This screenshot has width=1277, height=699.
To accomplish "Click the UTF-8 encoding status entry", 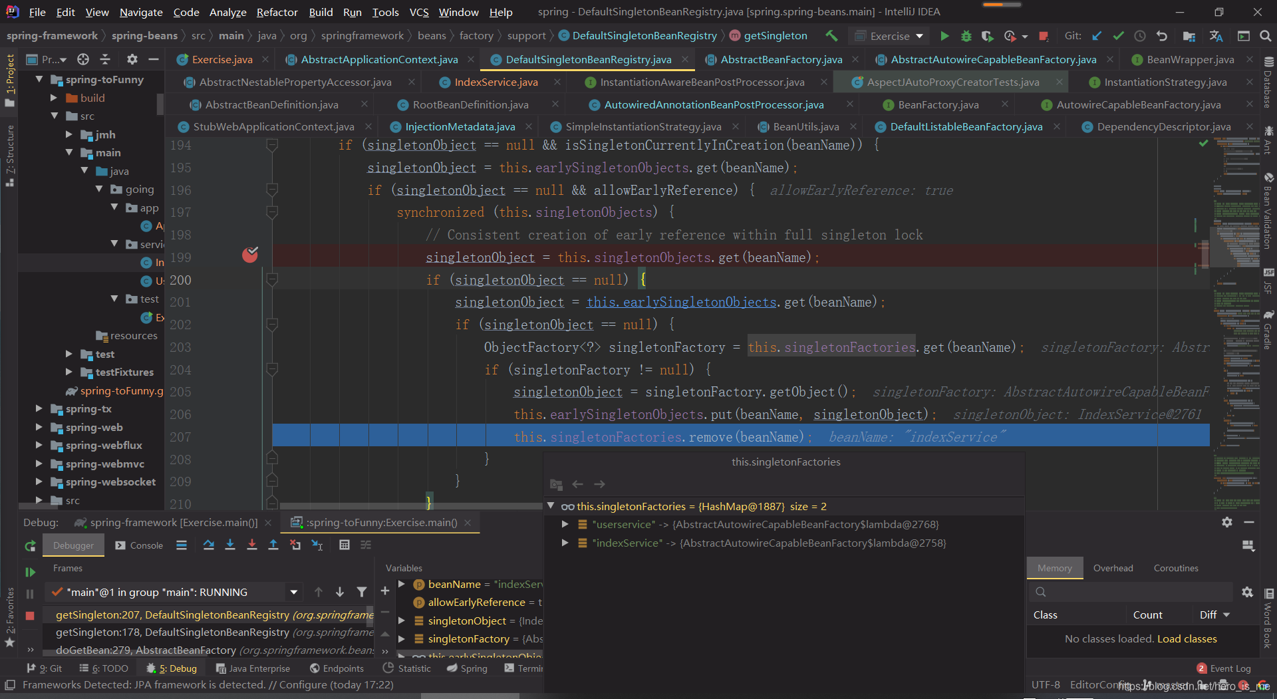I will pyautogui.click(x=1046, y=684).
